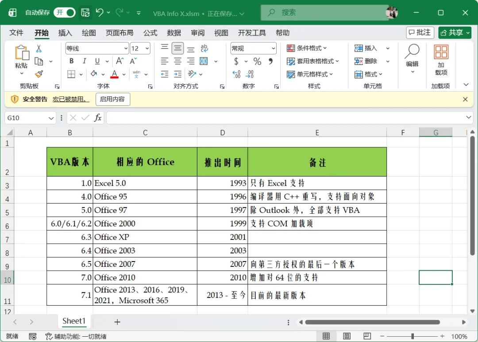Apply accounting currency format
This screenshot has height=342, width=478.
click(236, 61)
